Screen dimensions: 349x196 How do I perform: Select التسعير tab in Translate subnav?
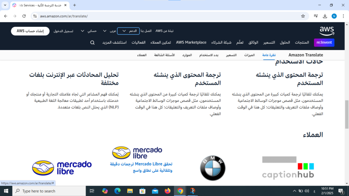point(231,55)
